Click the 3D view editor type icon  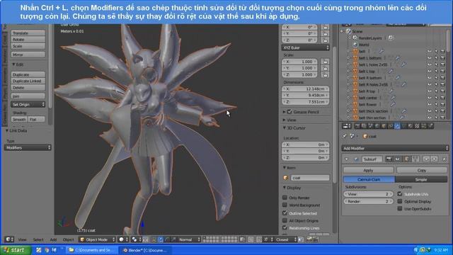[x=9, y=239]
